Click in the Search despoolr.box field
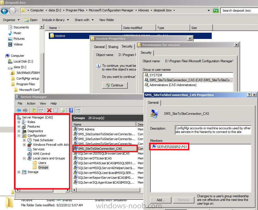 click(x=239, y=11)
